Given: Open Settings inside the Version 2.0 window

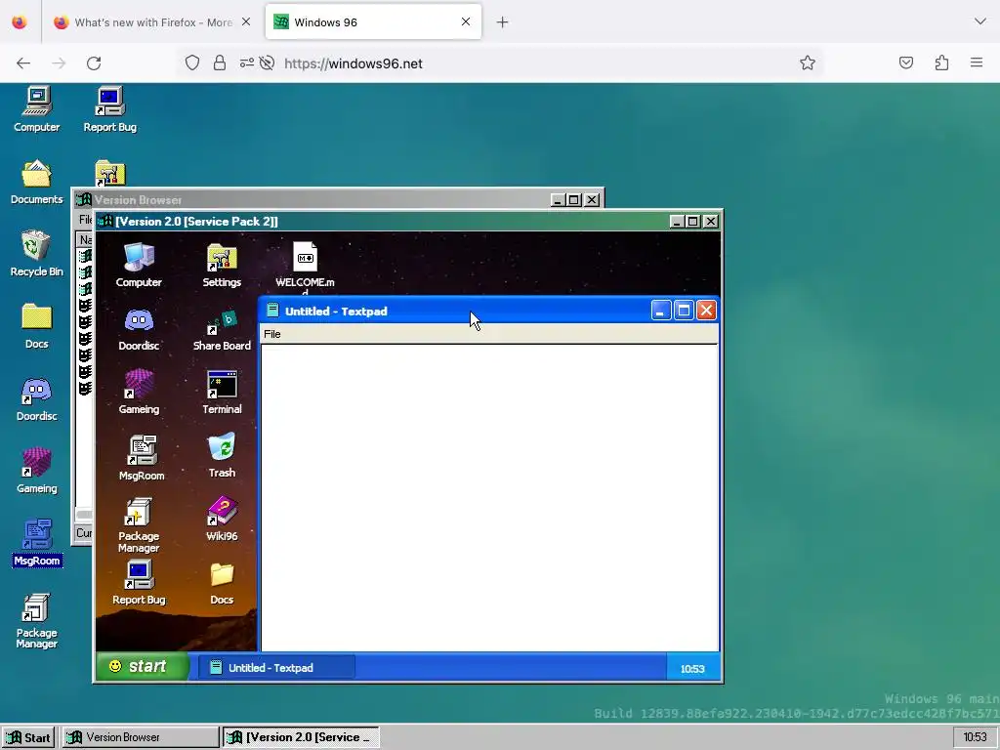Looking at the screenshot, I should click(222, 265).
